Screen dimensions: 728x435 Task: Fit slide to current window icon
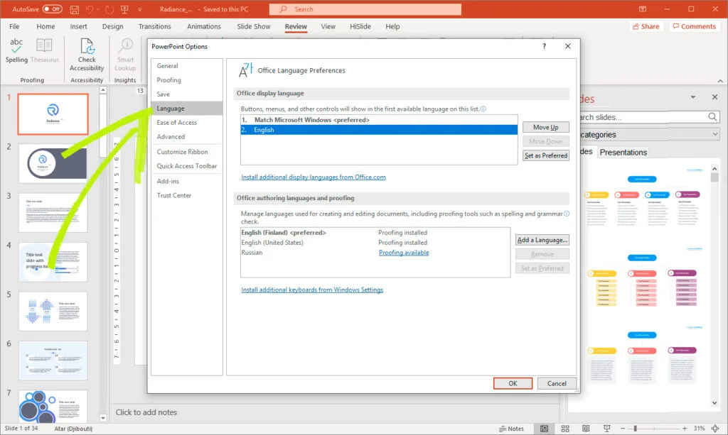[715, 429]
